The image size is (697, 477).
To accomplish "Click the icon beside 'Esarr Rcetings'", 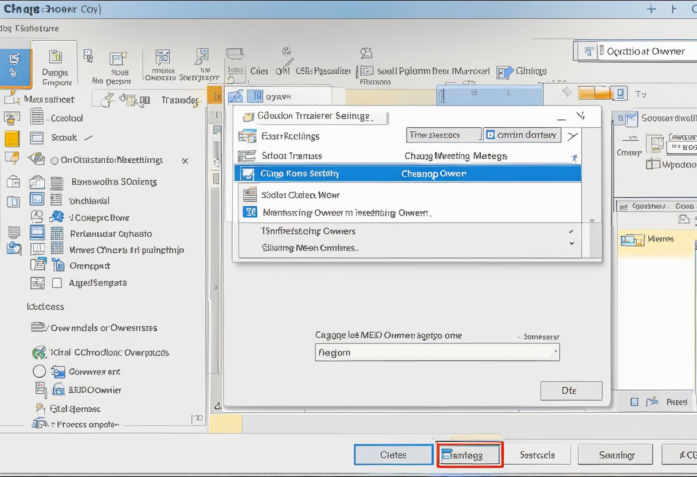I will pos(247,136).
